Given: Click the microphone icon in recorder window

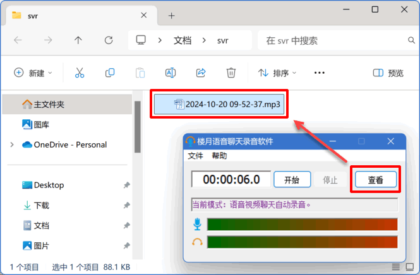Looking at the screenshot, I should [x=198, y=224].
